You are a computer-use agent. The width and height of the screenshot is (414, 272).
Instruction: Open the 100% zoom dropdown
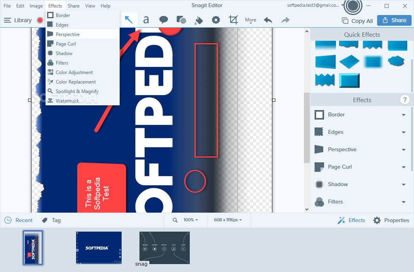(x=191, y=220)
